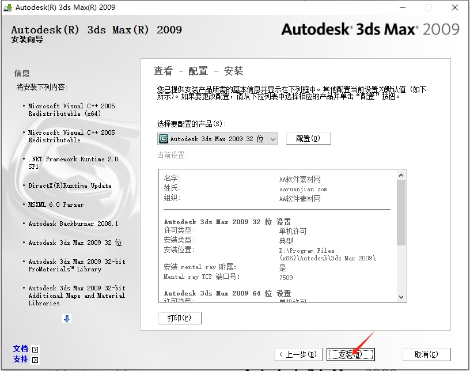
Task: Click the arrow icon beside 支持
Action: click(x=36, y=359)
